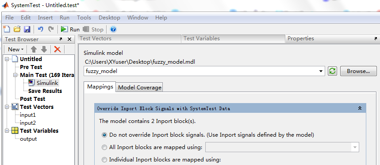Undo the last action
The height and width of the screenshot is (165, 380).
tap(40, 29)
